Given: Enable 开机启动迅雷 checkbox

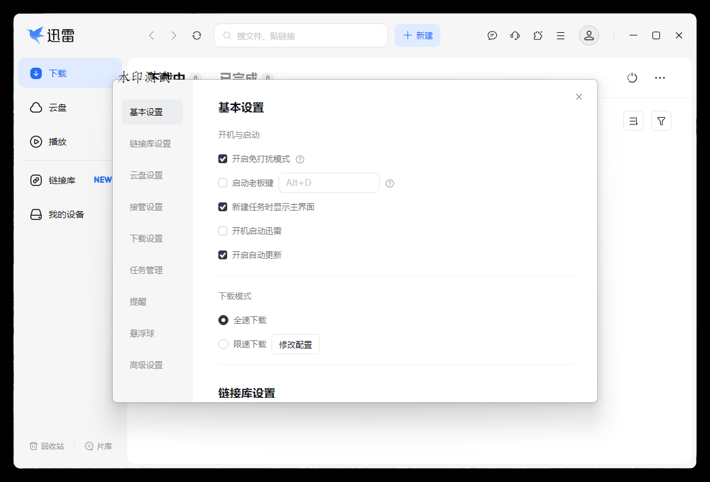Looking at the screenshot, I should point(223,231).
